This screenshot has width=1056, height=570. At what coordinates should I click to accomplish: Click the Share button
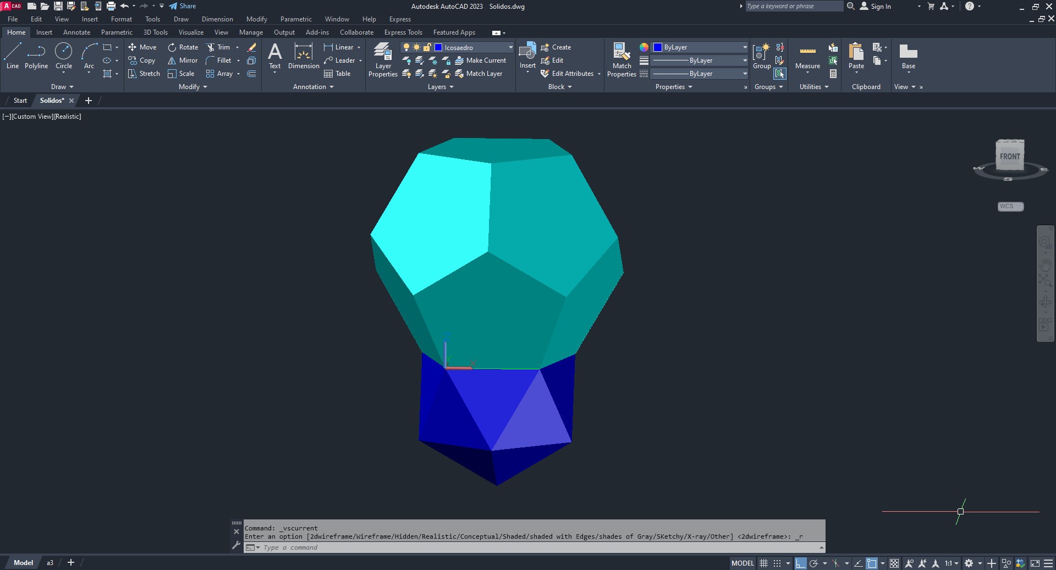[183, 6]
